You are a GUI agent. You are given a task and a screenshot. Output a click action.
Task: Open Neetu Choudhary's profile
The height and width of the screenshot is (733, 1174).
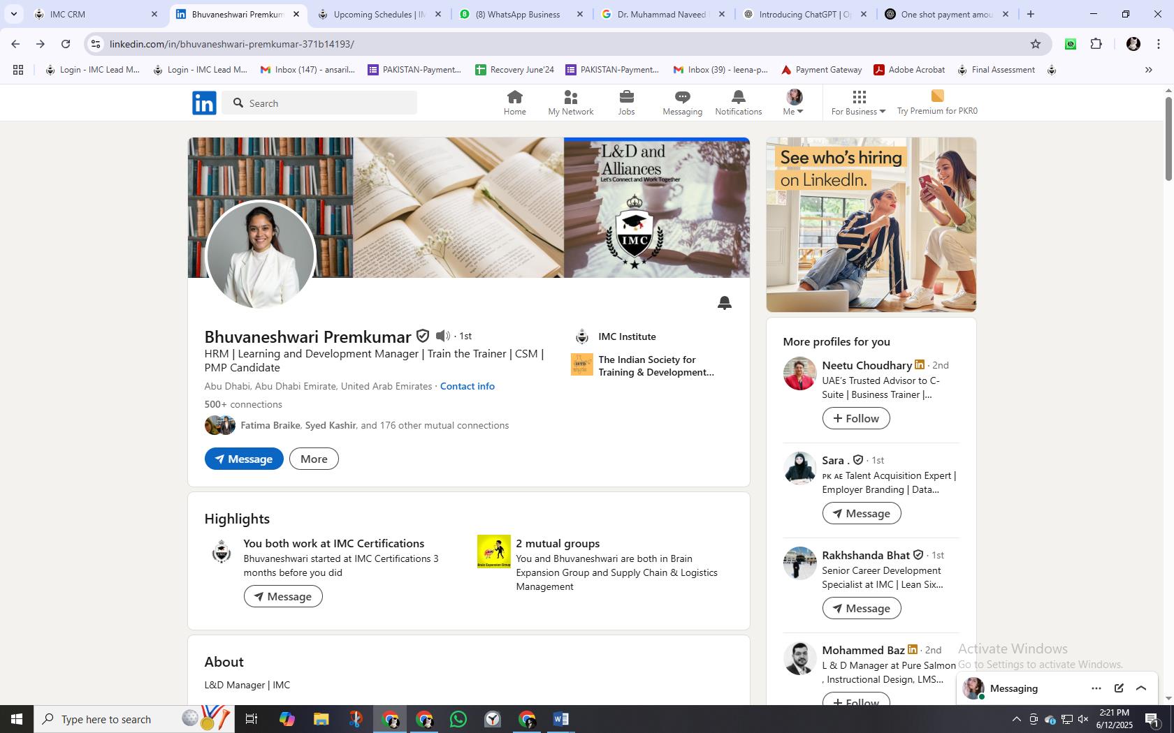(x=867, y=365)
